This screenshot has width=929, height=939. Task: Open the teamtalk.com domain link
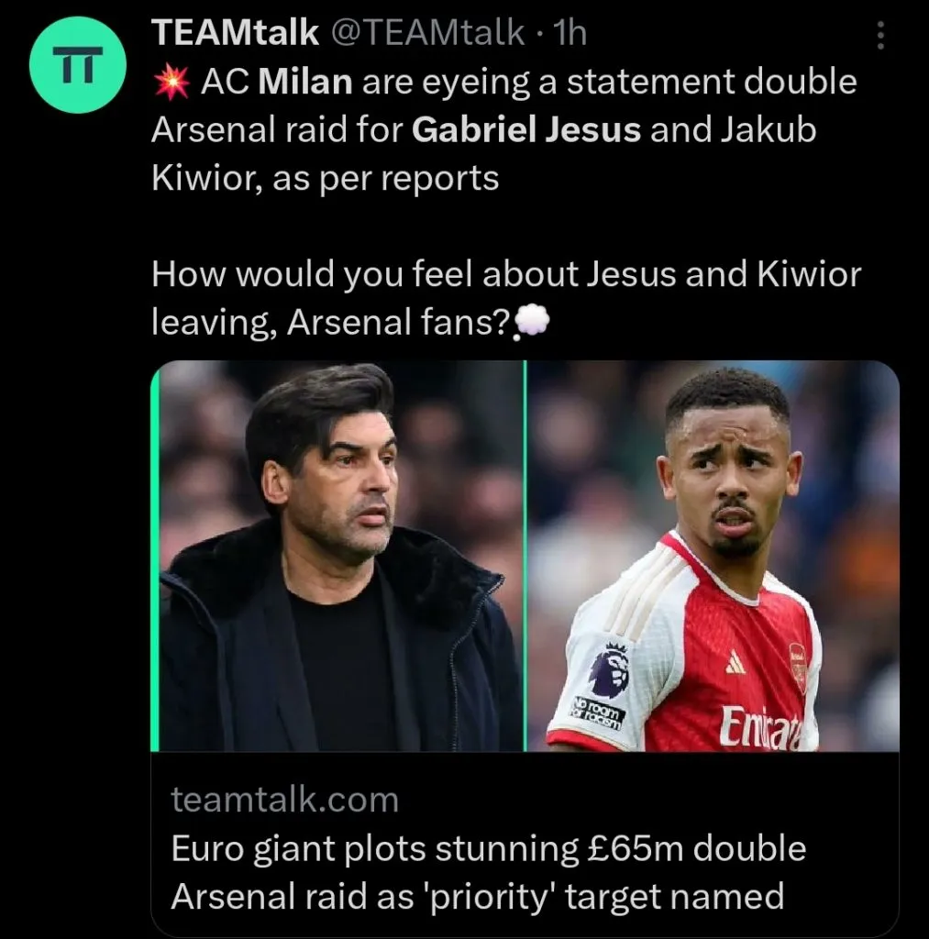[285, 800]
